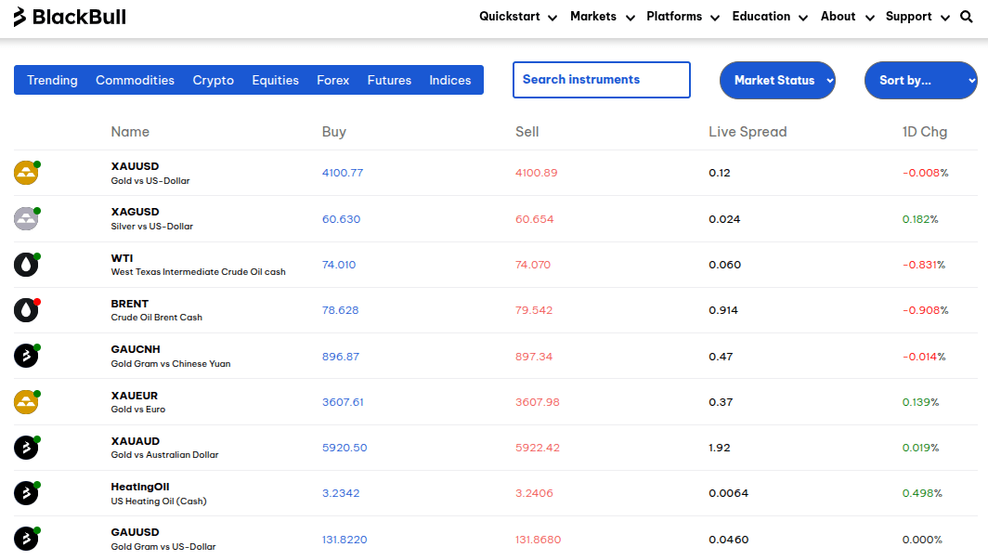
Task: Click GAUUSD sell price 131.8680
Action: pyautogui.click(x=539, y=540)
